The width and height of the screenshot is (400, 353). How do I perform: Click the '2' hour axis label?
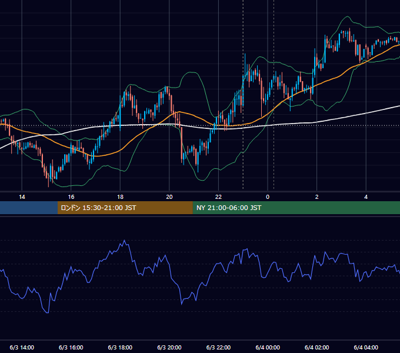317,197
